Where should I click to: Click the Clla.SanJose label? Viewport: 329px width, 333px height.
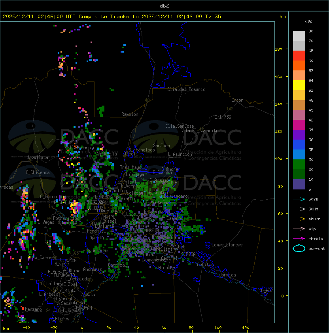(180, 126)
